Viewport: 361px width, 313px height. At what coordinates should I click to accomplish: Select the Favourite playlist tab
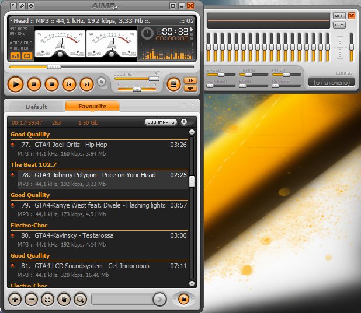click(x=92, y=107)
